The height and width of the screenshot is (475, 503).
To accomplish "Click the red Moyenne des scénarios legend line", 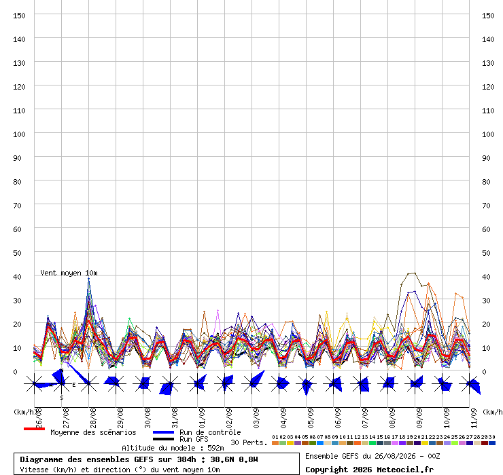I will 34,429.
